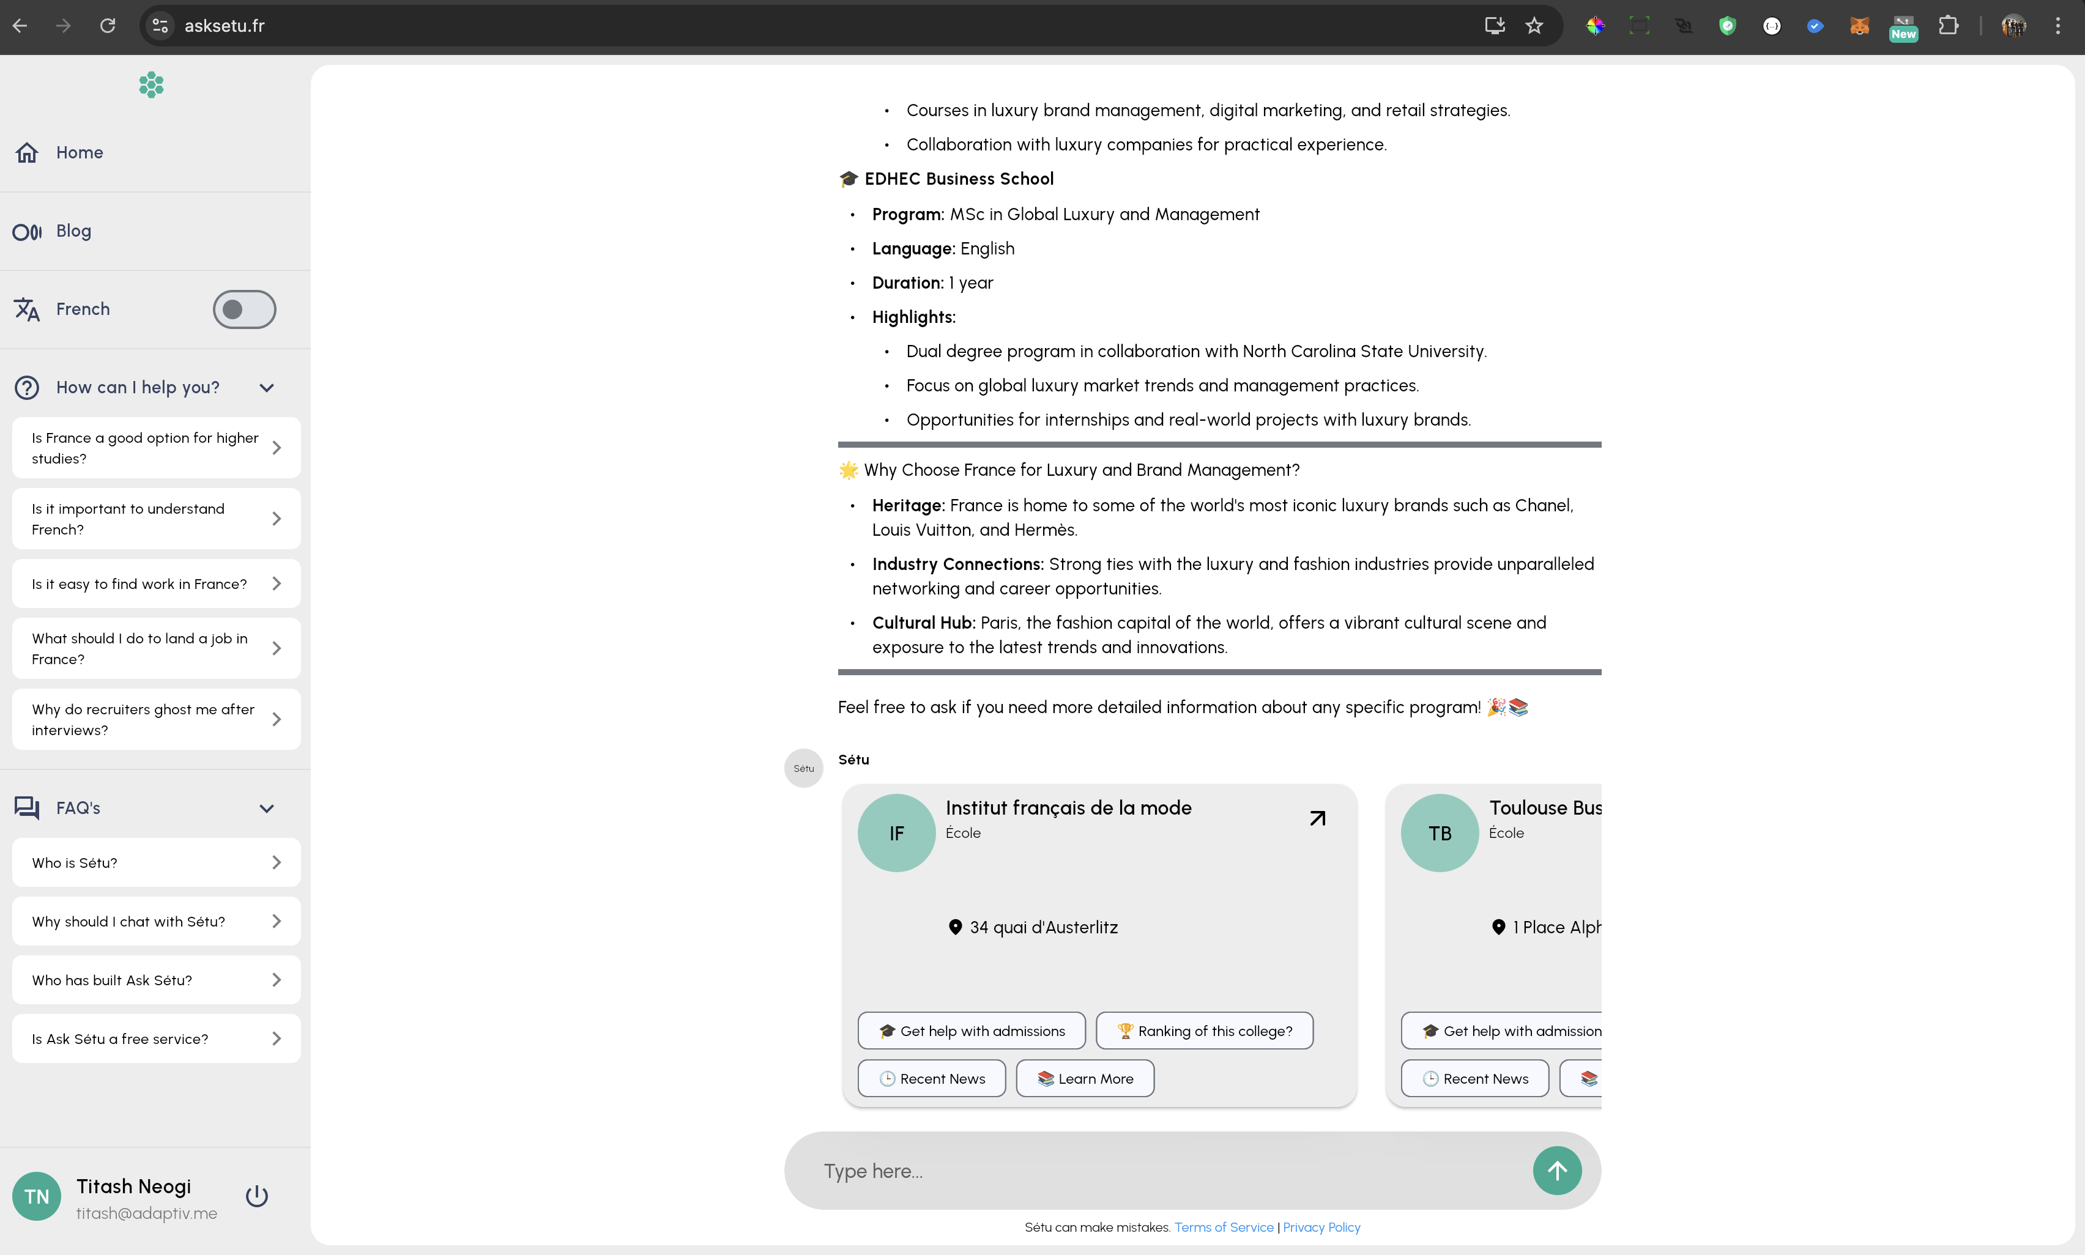The width and height of the screenshot is (2085, 1255).
Task: Open the Home menu item
Action: click(x=80, y=152)
